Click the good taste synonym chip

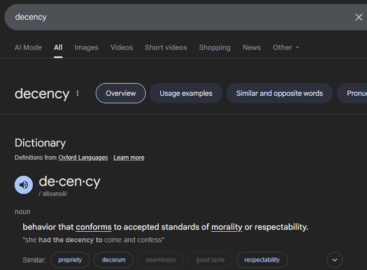(x=210, y=260)
